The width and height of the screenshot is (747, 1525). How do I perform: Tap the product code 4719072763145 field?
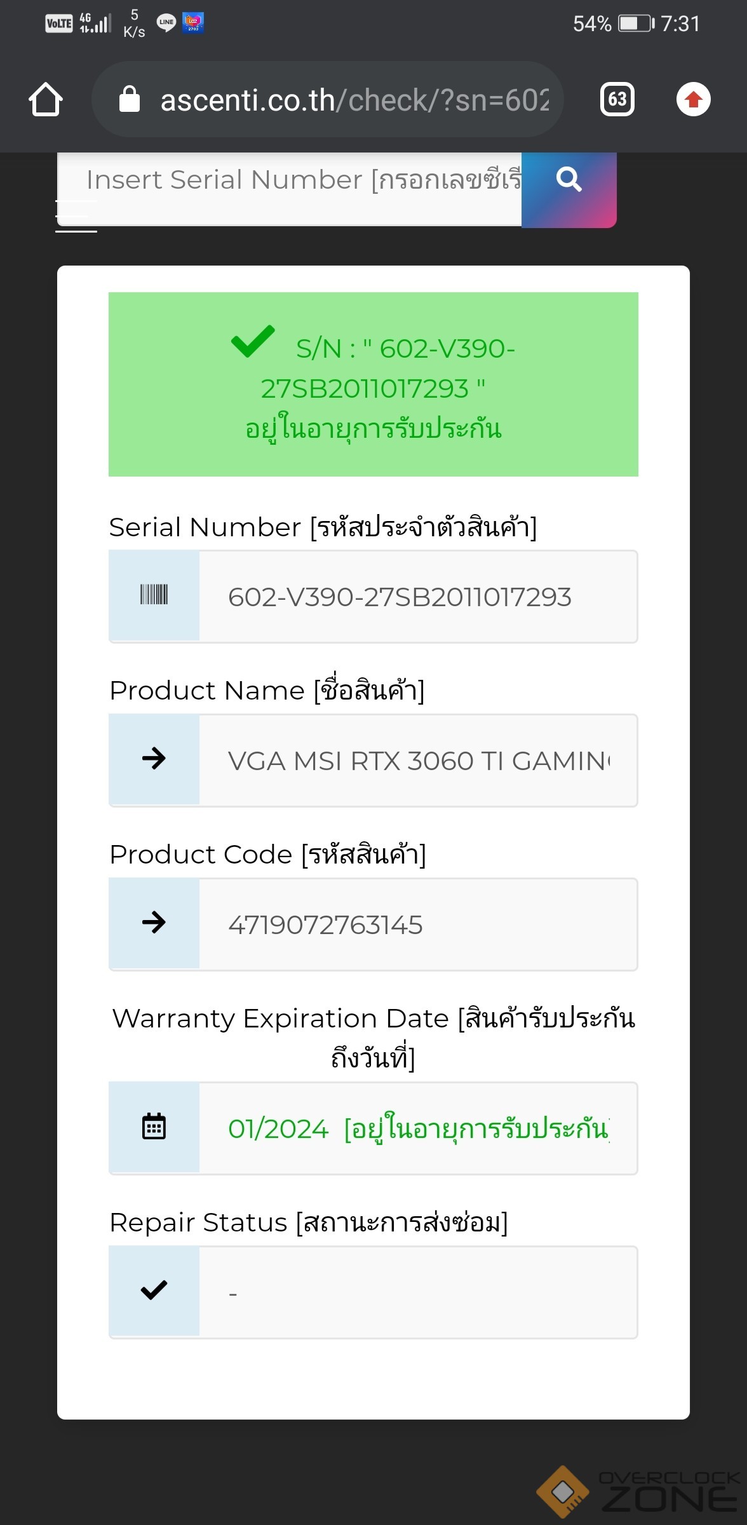pos(417,925)
